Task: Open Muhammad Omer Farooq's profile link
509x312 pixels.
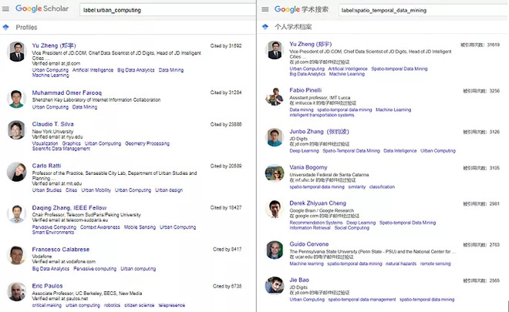Action: [x=70, y=91]
